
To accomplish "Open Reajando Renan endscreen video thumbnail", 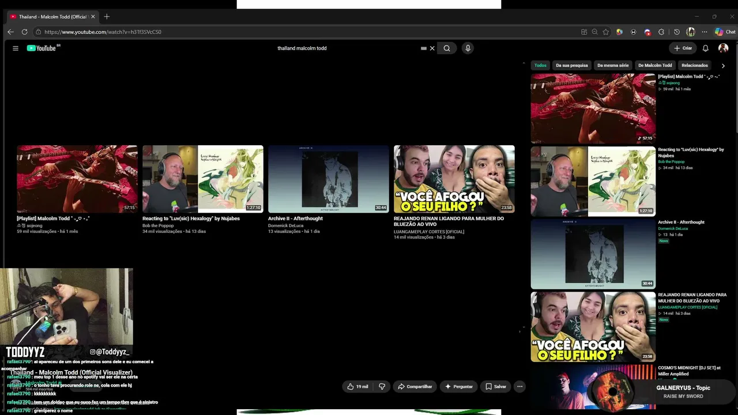I will click(x=454, y=179).
